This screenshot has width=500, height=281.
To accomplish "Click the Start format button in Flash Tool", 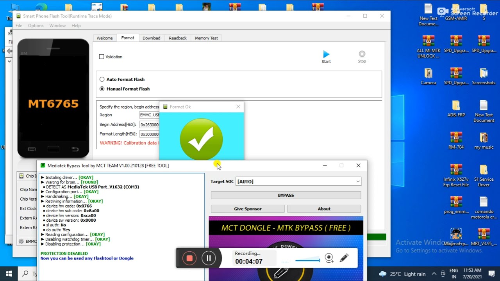I will pyautogui.click(x=326, y=57).
